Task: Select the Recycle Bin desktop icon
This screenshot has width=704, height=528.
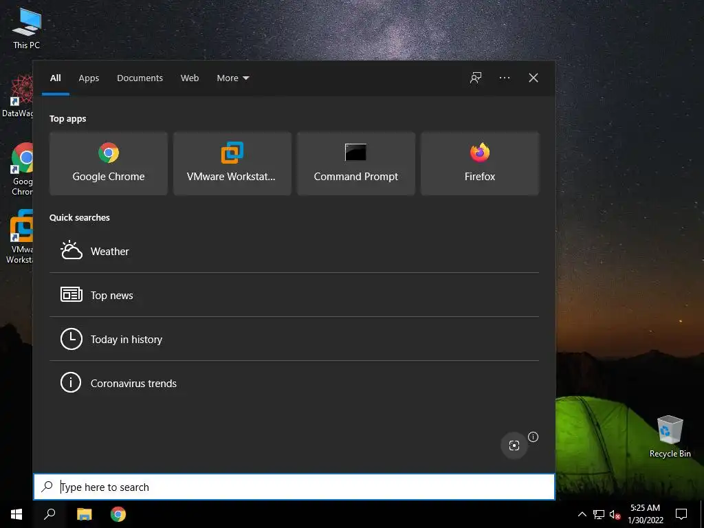Action: pos(670,437)
